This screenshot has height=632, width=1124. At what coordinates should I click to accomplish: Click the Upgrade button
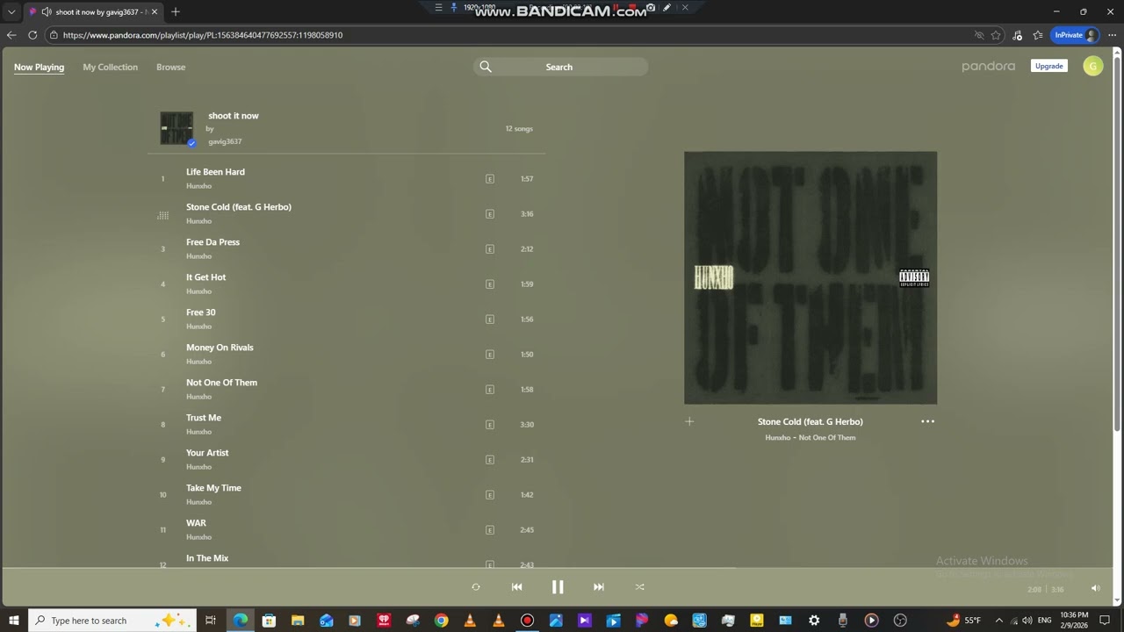coord(1049,66)
